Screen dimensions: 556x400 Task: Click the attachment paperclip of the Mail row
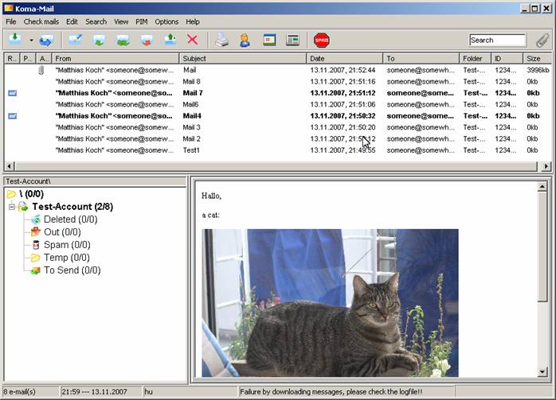click(x=41, y=70)
